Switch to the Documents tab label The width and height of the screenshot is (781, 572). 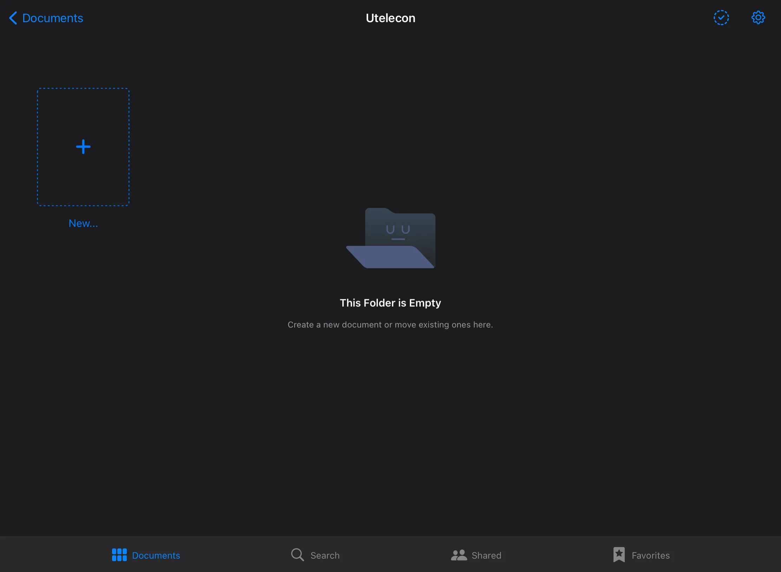click(156, 555)
